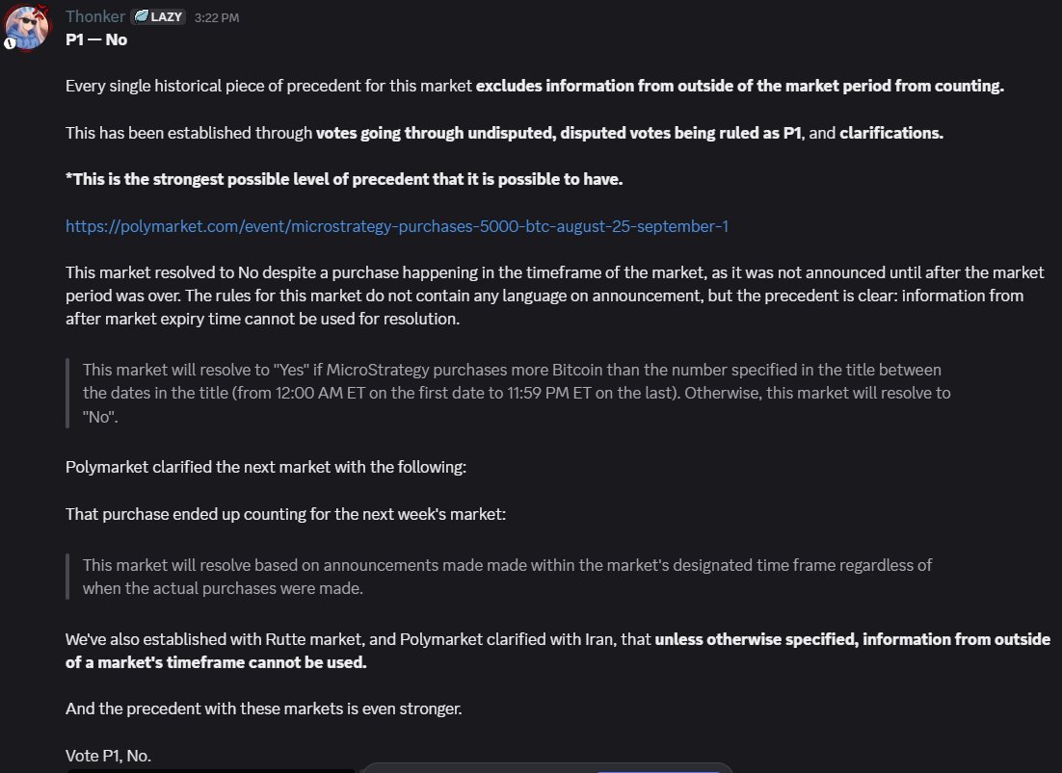Open Thonker's profile avatar picture

[27, 27]
